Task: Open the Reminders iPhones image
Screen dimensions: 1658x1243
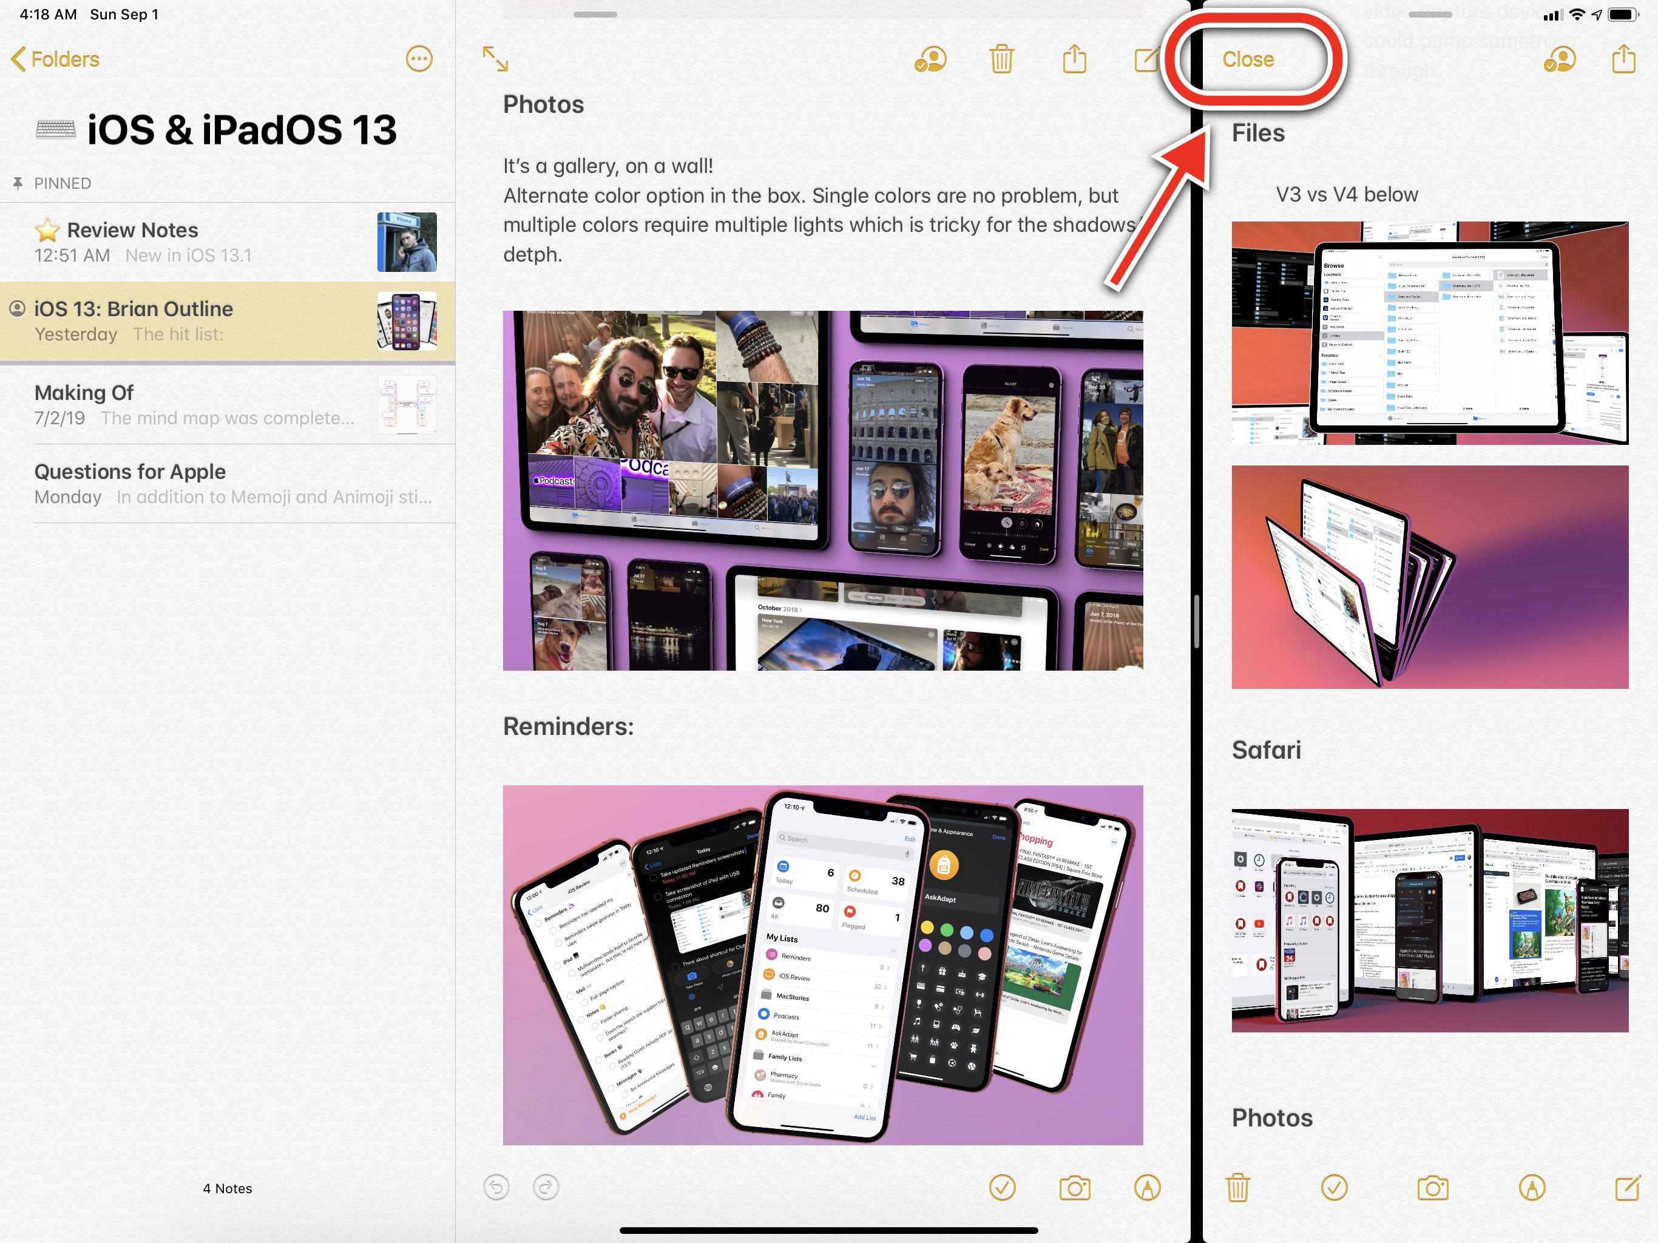Action: point(822,965)
